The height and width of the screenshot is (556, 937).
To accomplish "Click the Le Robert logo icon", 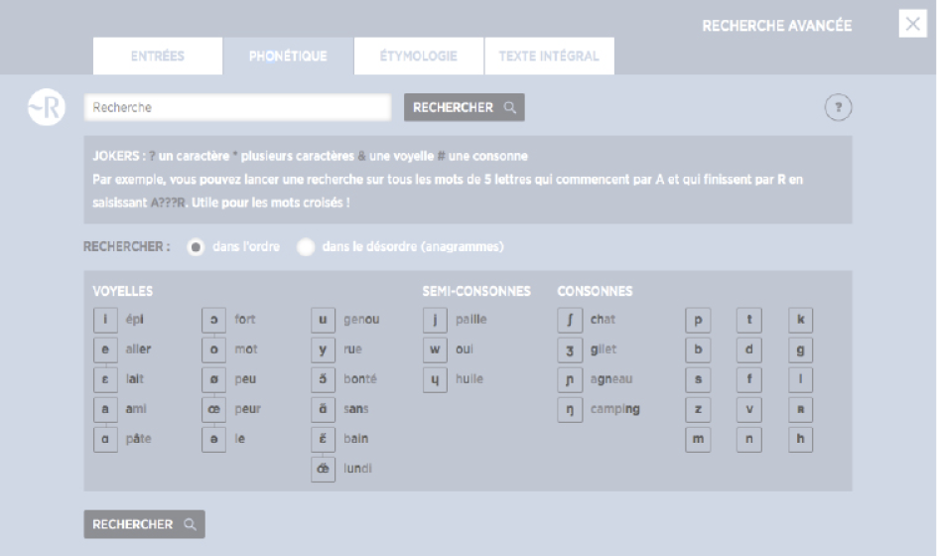I will (x=46, y=108).
